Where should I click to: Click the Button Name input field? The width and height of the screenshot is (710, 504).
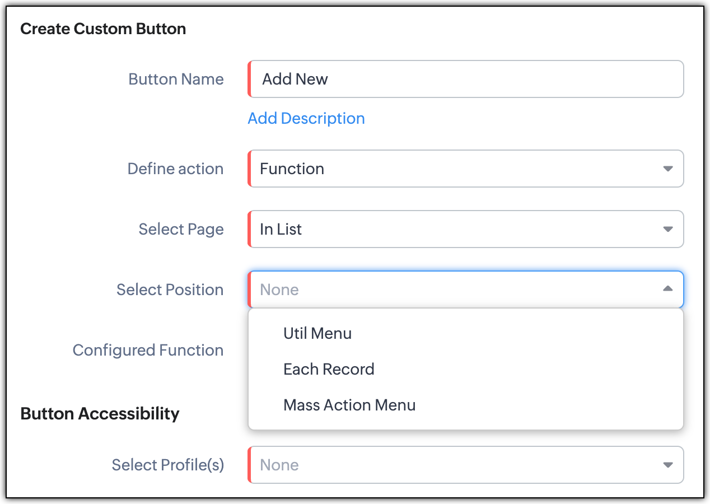(x=466, y=79)
